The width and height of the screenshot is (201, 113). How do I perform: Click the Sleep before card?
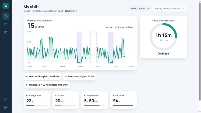click(95, 100)
